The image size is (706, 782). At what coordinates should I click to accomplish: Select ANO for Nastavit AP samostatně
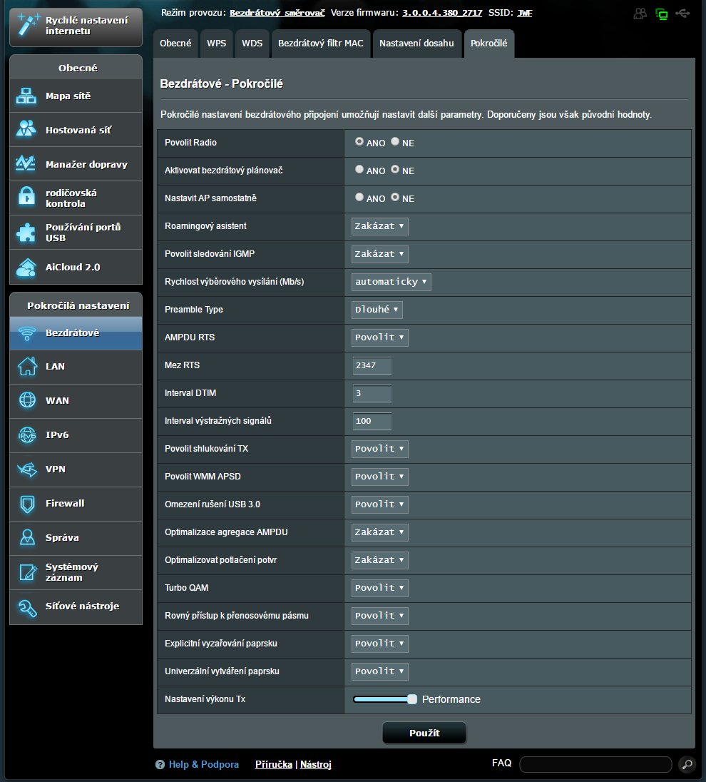click(360, 198)
